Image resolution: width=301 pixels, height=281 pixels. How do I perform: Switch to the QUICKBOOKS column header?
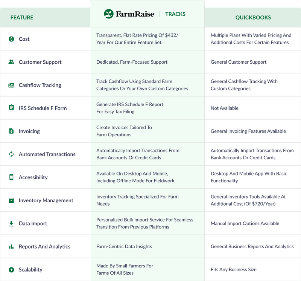(x=253, y=17)
